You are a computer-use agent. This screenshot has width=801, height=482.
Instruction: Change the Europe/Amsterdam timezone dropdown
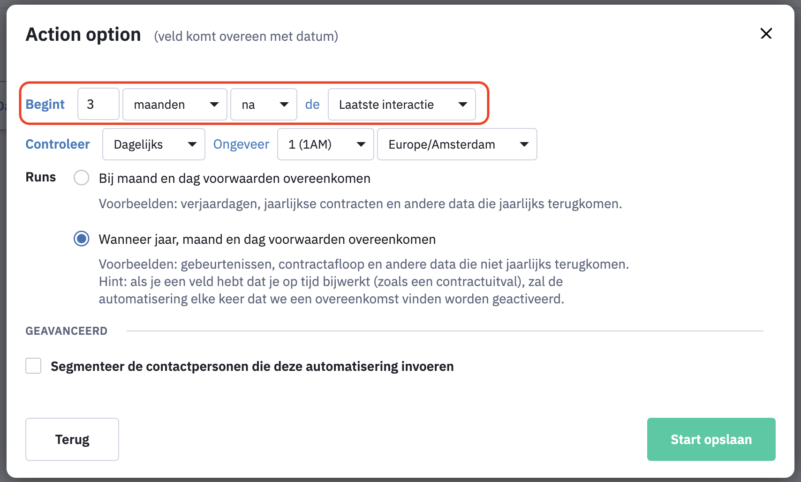457,144
